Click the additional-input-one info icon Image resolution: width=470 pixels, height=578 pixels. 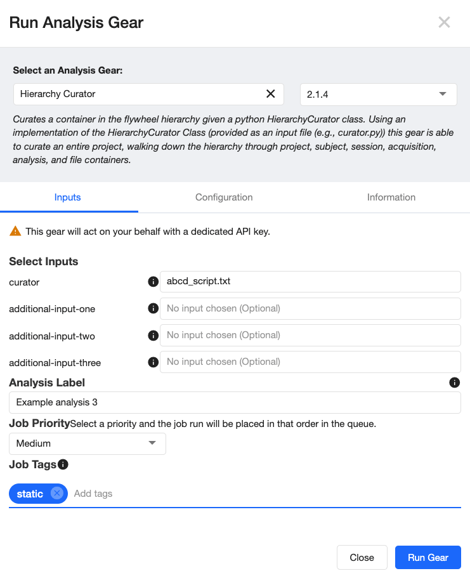point(153,308)
